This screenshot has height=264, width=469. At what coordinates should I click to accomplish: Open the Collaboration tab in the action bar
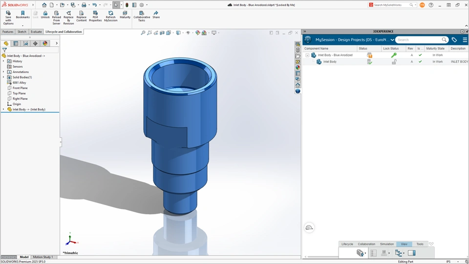click(366, 244)
